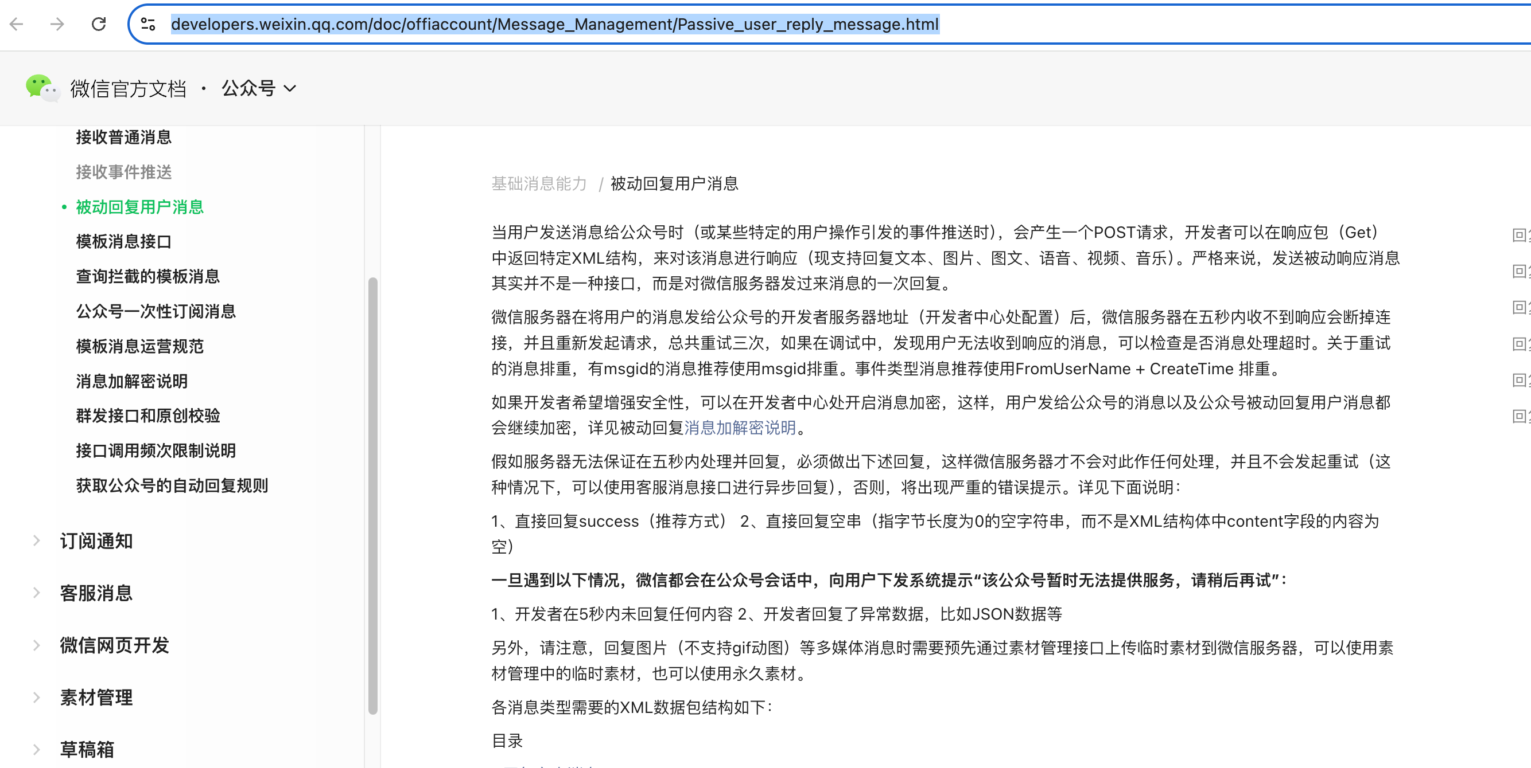Click the third icon on right edge
The height and width of the screenshot is (768, 1531).
click(x=1518, y=307)
